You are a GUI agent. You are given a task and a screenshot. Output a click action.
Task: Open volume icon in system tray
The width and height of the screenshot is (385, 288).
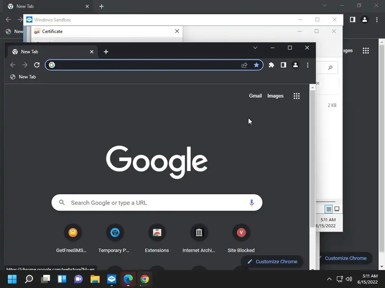349,279
